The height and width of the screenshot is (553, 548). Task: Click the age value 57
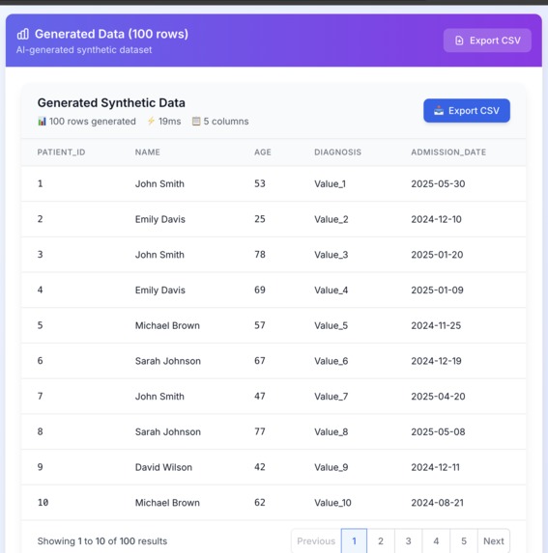coord(260,325)
